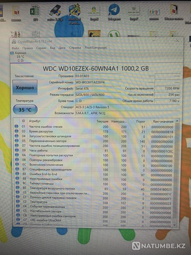Close the CrystalDiskInfo window

click(x=177, y=41)
